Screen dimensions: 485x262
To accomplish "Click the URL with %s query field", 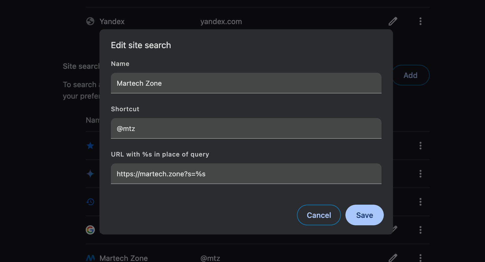I will point(246,174).
